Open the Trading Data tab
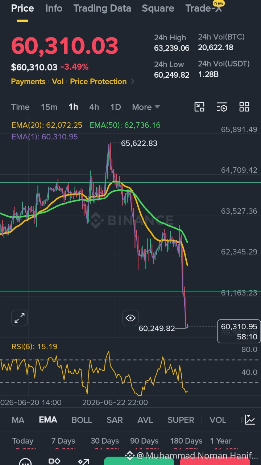 (102, 8)
